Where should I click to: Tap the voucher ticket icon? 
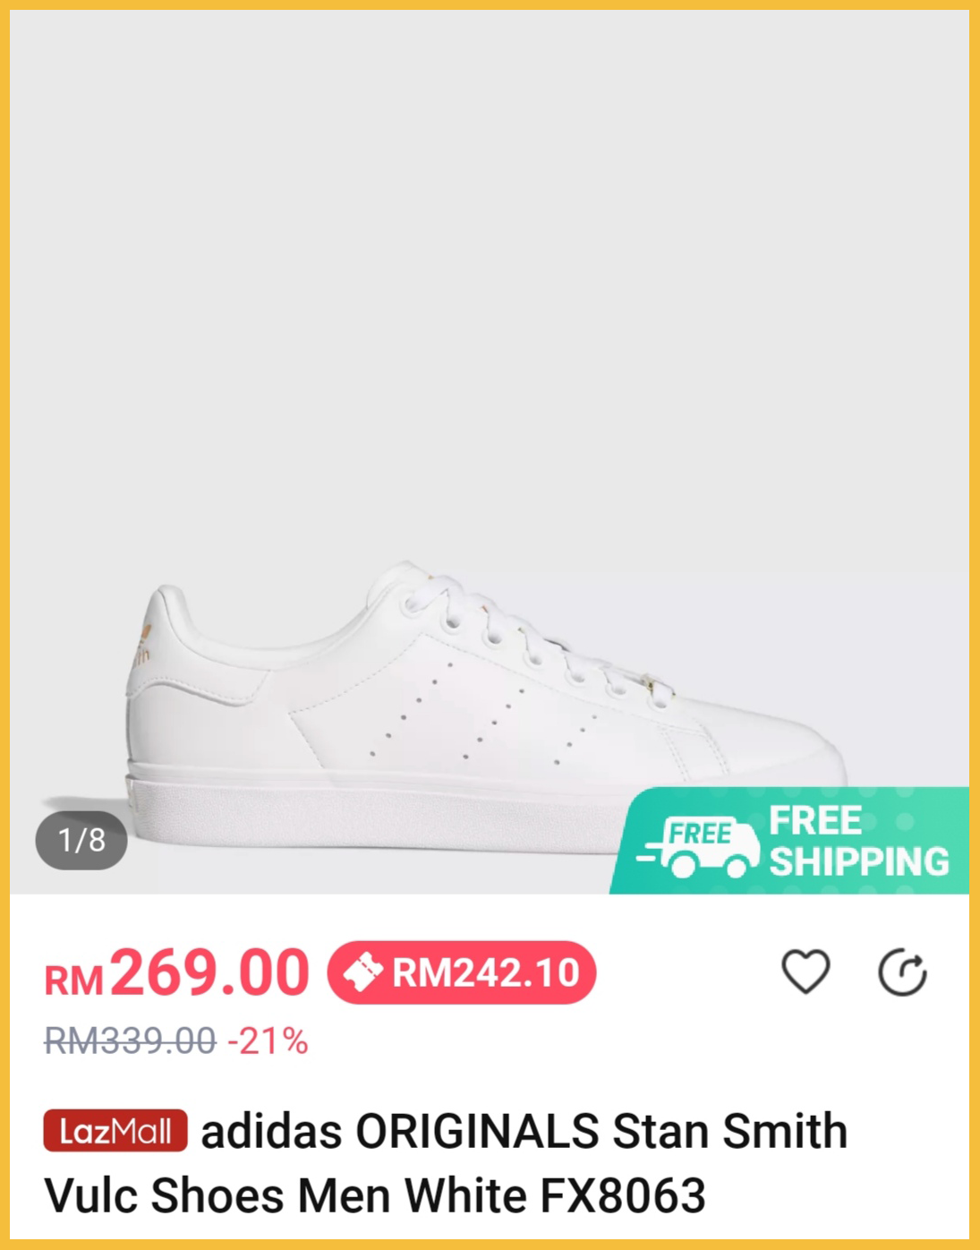click(363, 973)
